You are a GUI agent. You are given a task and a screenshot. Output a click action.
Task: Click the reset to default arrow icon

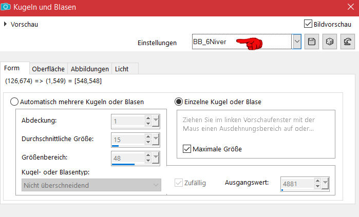pos(347,42)
